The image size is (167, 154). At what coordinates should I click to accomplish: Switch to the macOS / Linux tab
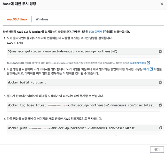point(17,19)
